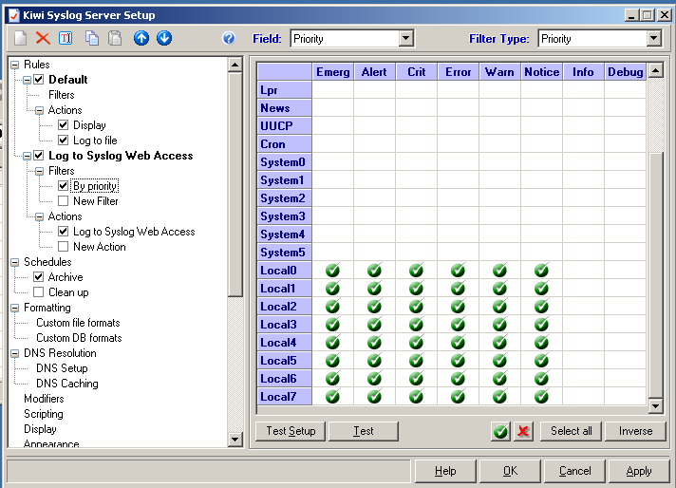Uncheck the Display action checkbox
Image resolution: width=676 pixels, height=488 pixels.
coord(63,125)
